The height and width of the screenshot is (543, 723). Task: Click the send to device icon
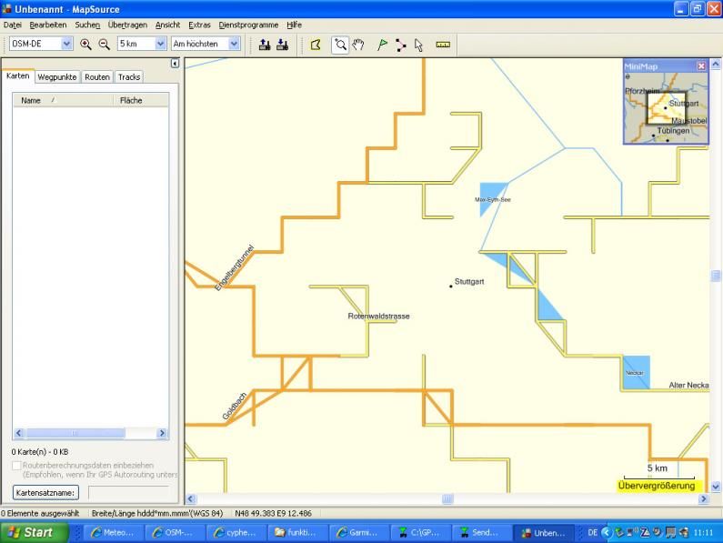(265, 45)
